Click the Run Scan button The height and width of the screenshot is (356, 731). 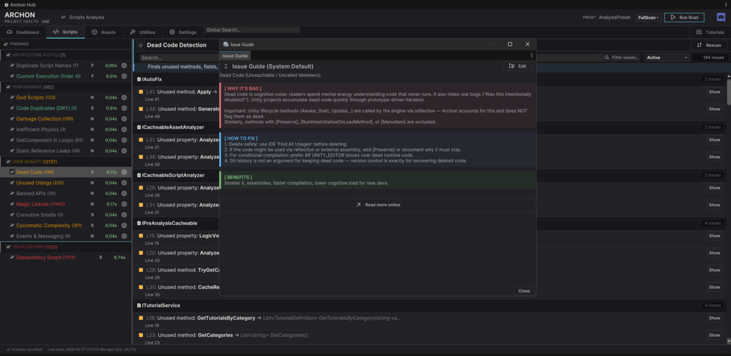[684, 18]
